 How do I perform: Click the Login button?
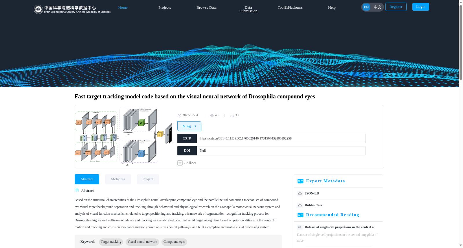pyautogui.click(x=421, y=7)
